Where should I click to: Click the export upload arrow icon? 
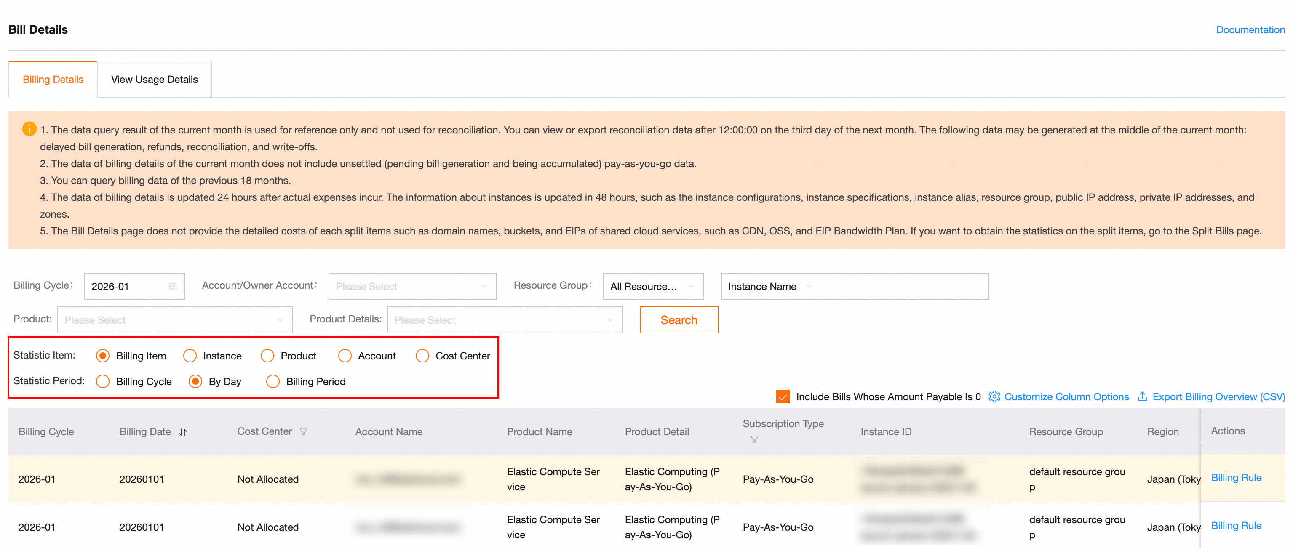click(1142, 396)
